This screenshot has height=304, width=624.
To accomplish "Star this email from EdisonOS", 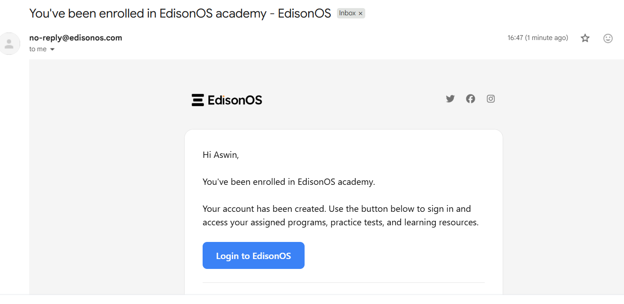I will pyautogui.click(x=585, y=38).
